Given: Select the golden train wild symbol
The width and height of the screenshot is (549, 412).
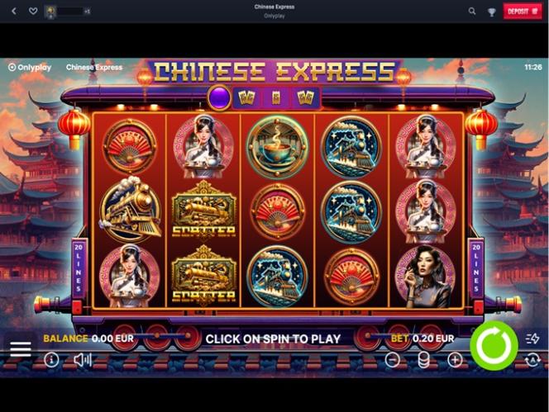Looking at the screenshot, I should click(131, 211).
